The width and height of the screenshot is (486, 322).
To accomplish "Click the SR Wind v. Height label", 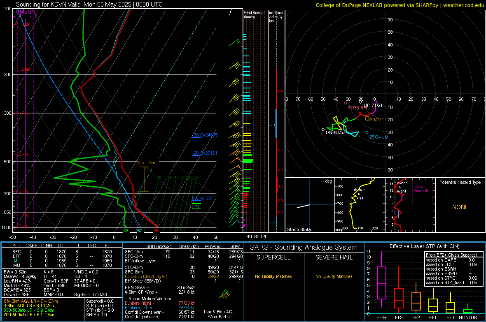I will 401,187.
